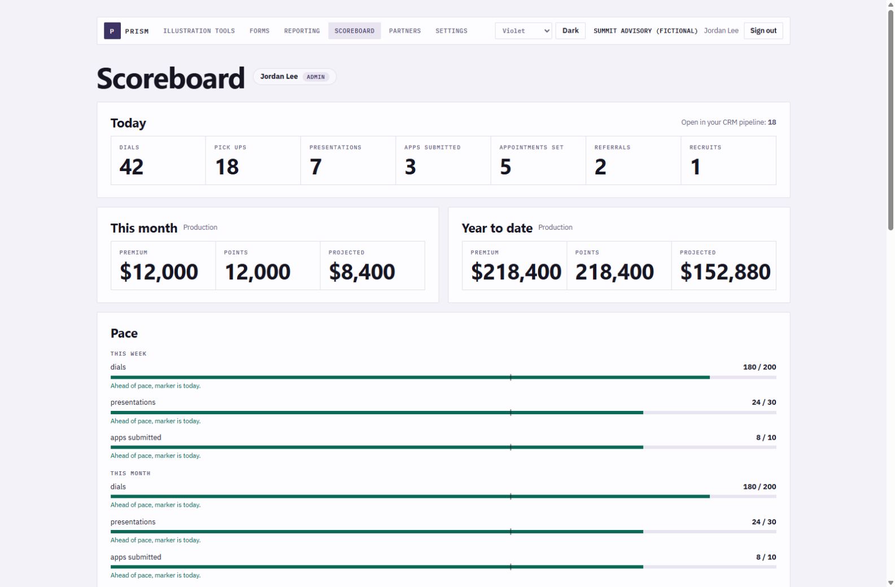Open the Illustration Tools menu
Screen dimensions: 895x587
click(199, 31)
